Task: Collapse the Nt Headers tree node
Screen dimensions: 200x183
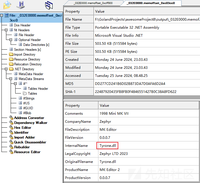Action: (6, 30)
